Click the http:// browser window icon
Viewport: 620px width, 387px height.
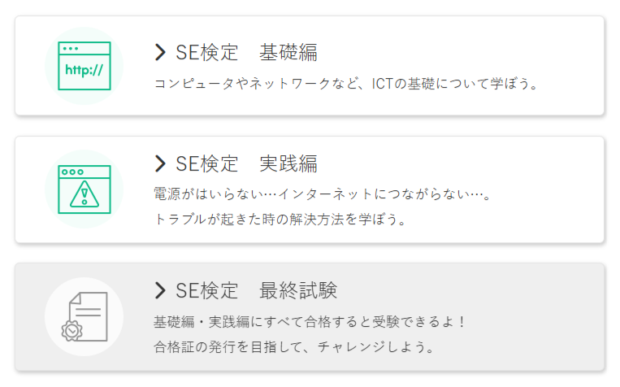pyautogui.click(x=85, y=66)
